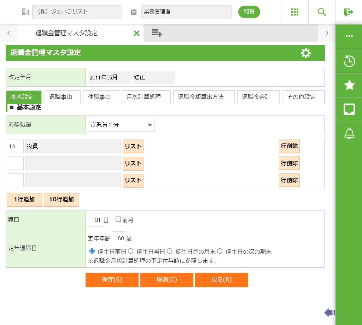Click the settings gear icon in header

305,53
